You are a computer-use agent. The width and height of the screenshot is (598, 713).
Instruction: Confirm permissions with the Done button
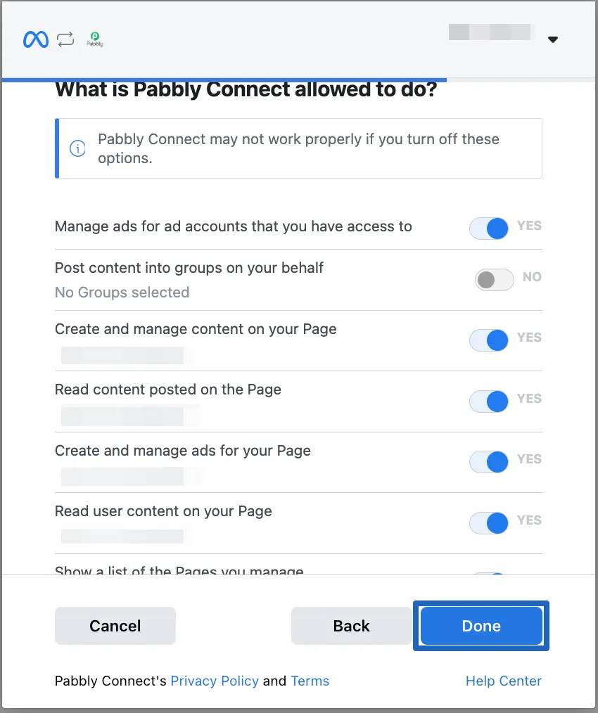click(x=481, y=626)
